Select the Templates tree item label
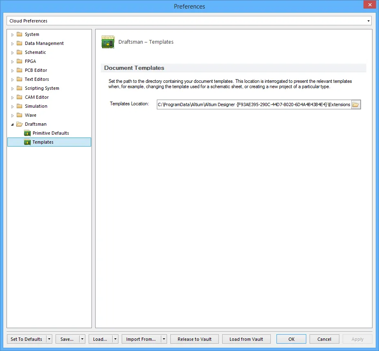This screenshot has height=351, width=379. 43,142
